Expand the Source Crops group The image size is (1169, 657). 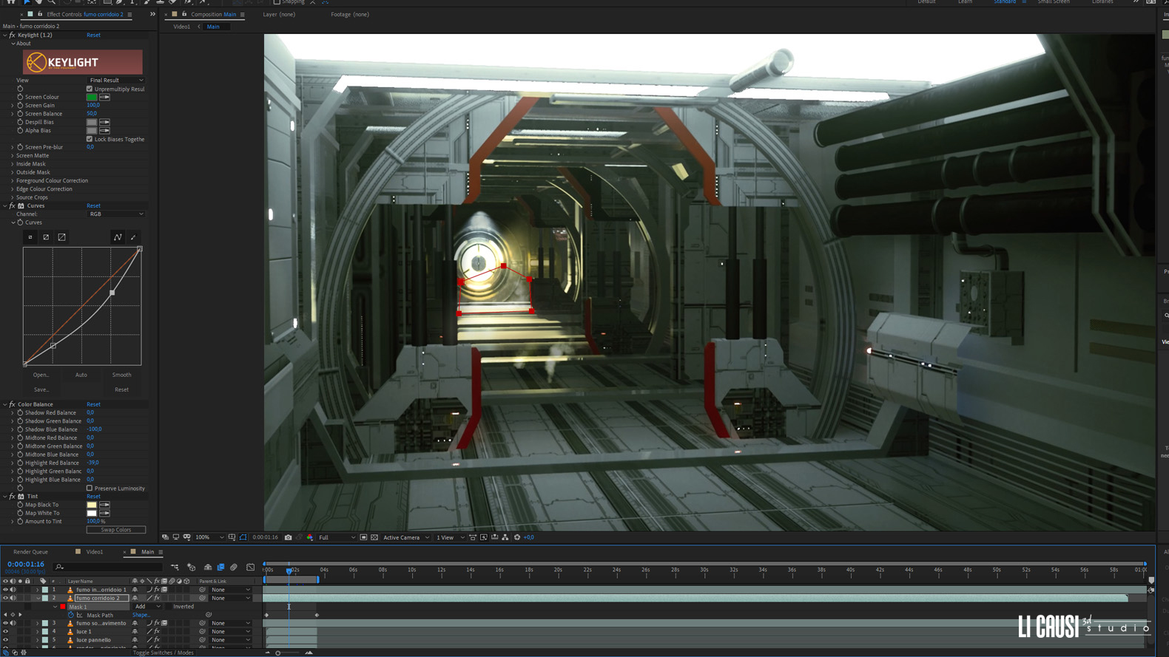tap(13, 197)
